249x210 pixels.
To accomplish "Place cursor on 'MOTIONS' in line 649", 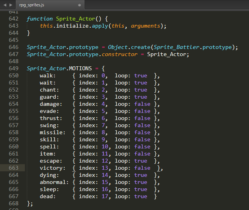I will pos(81,68).
